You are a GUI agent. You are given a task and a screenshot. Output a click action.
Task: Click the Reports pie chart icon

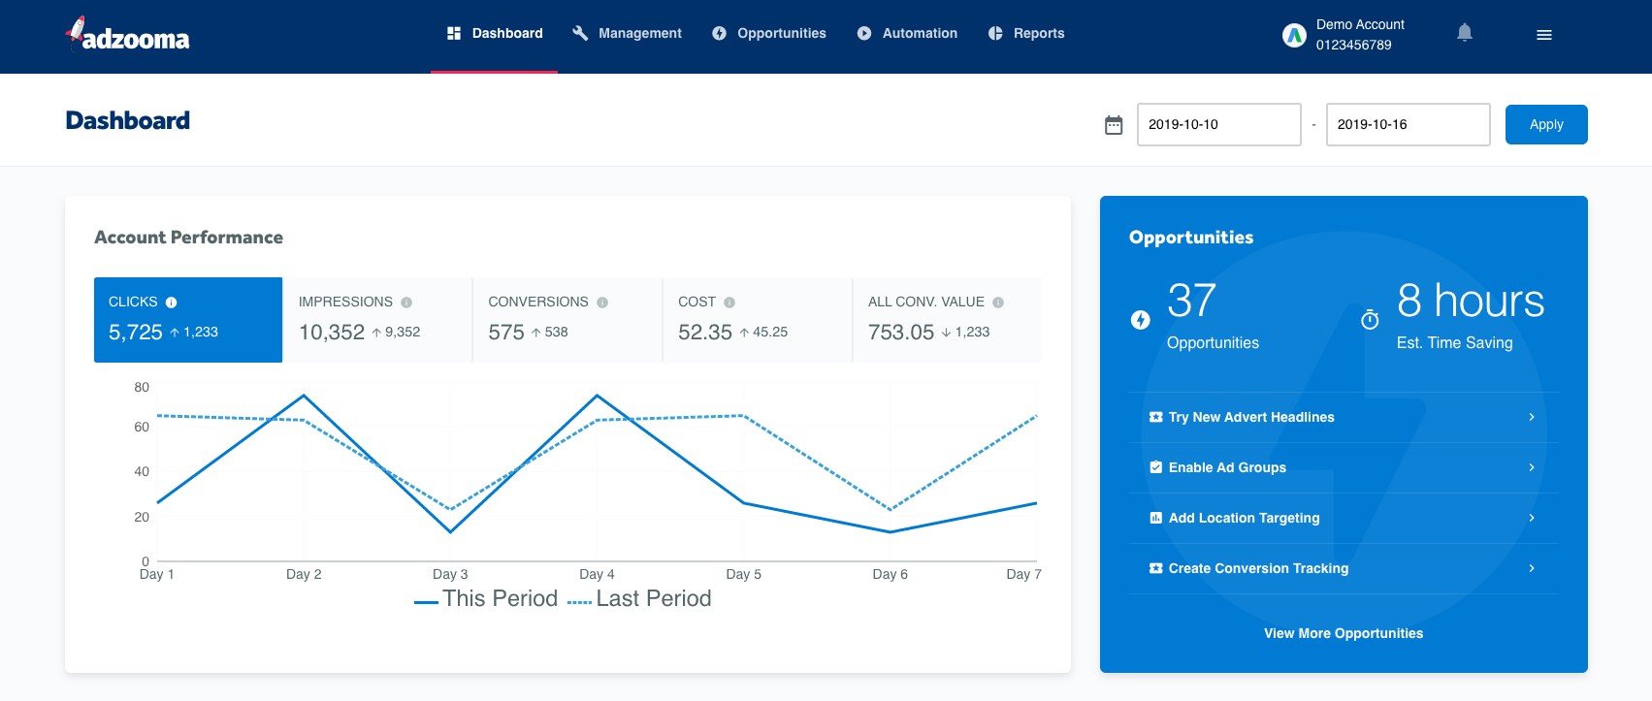[995, 33]
